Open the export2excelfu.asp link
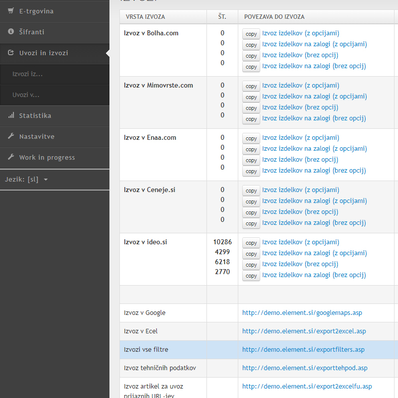This screenshot has width=398, height=398. (307, 387)
